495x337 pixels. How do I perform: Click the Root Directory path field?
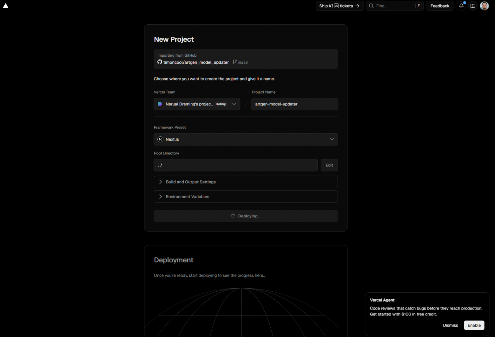pos(235,165)
